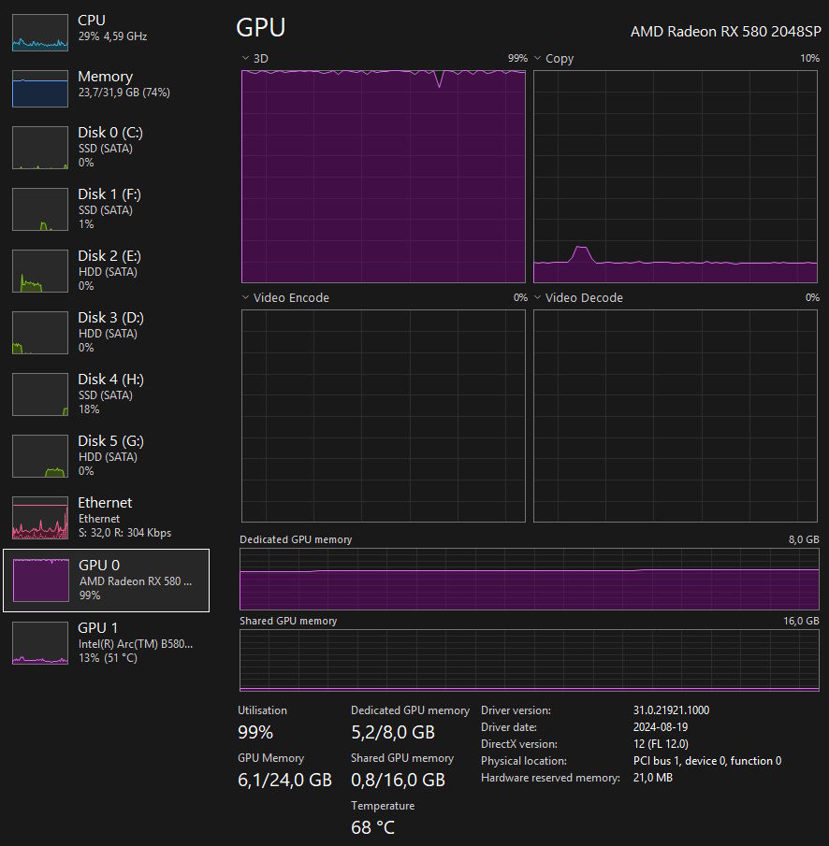Image resolution: width=829 pixels, height=846 pixels.
Task: Open the 3D engine dropdown chevron
Action: pos(246,58)
